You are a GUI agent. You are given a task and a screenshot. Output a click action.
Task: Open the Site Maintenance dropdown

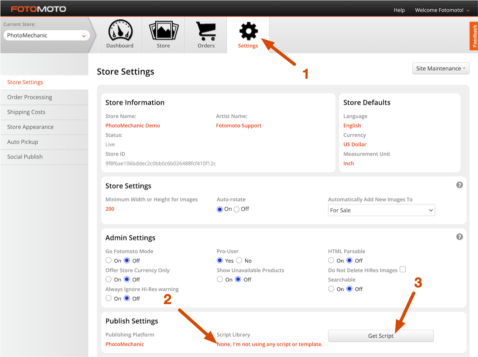(441, 68)
